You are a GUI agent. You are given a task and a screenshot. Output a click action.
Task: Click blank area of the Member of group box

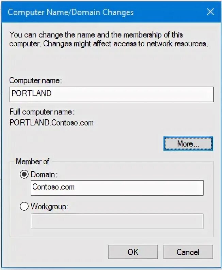[x=121, y=233]
